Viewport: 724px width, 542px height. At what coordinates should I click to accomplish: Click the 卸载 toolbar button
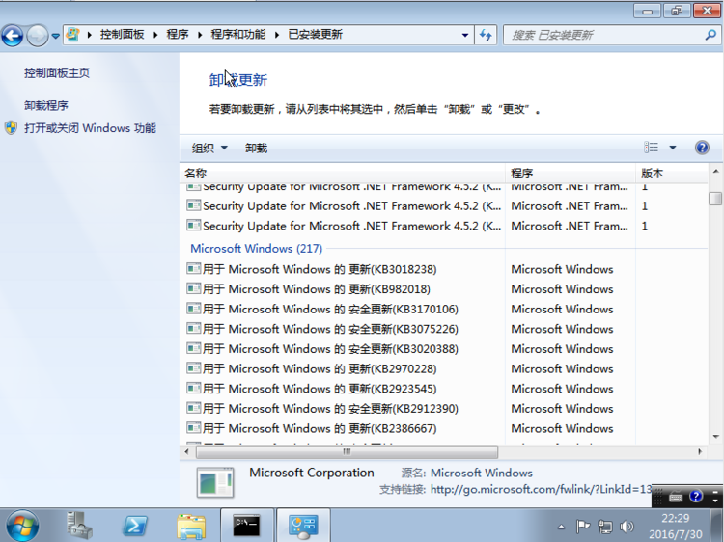point(256,149)
